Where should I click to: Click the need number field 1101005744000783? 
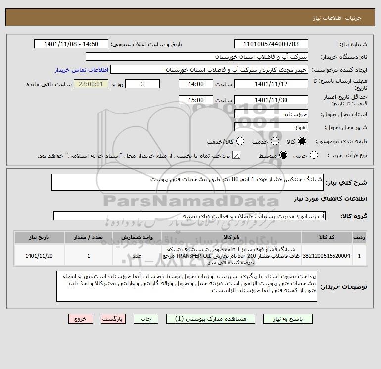(271, 44)
